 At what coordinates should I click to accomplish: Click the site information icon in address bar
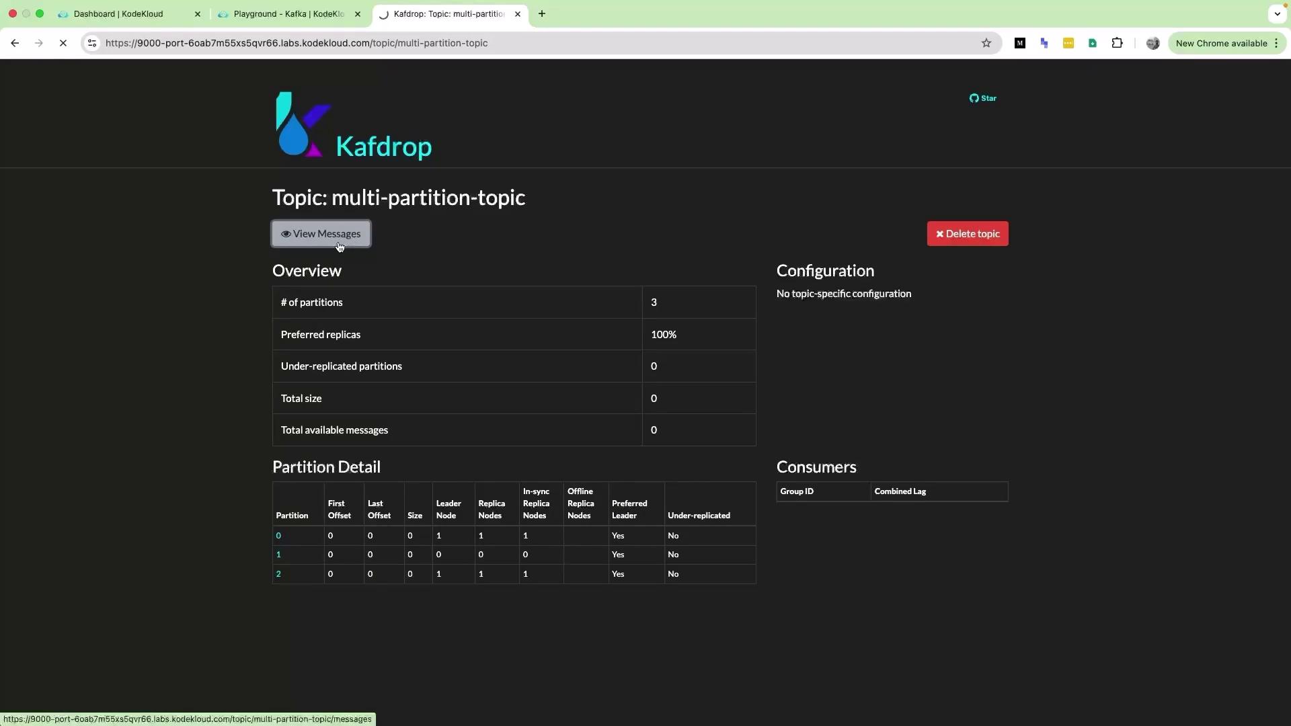tap(92, 43)
